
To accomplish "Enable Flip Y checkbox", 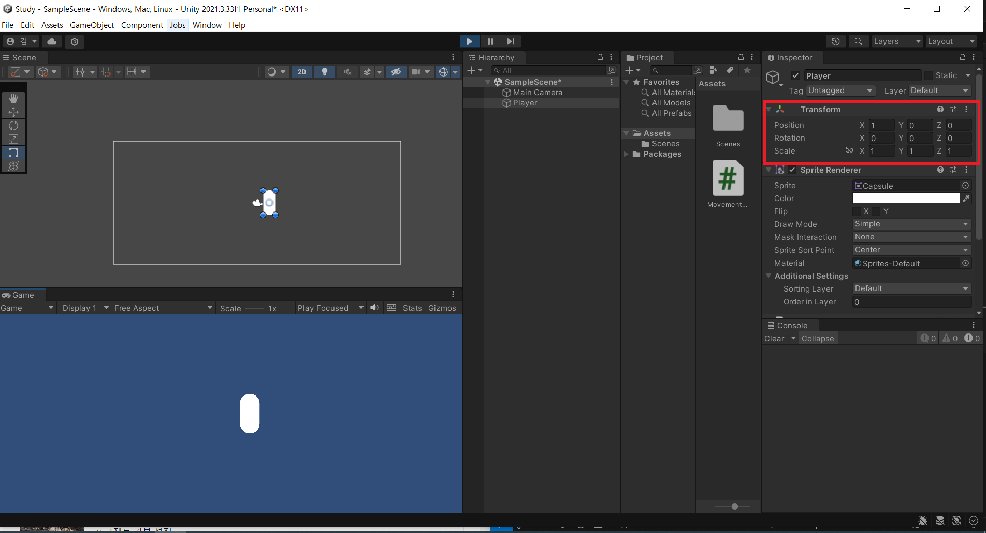I will [x=876, y=211].
